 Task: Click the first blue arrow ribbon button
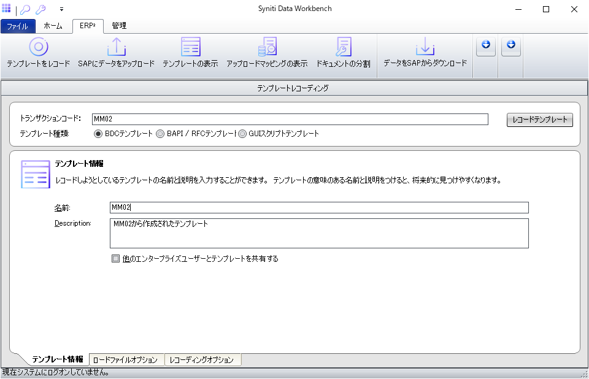click(x=486, y=45)
